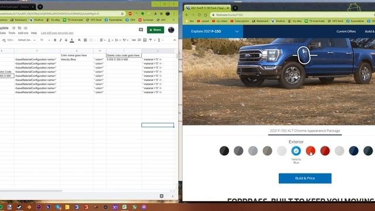Screen dimensions: 375x211
Task: Click the Ford address bar URL
Action: pos(230,15)
